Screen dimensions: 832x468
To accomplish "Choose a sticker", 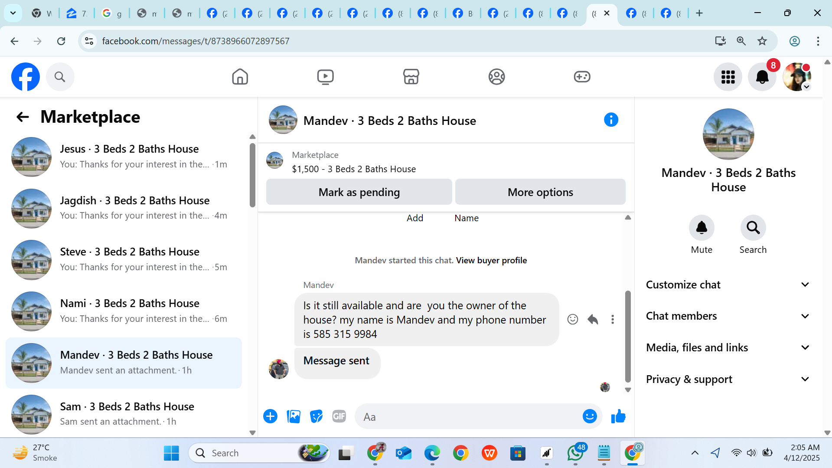I will click(x=316, y=416).
